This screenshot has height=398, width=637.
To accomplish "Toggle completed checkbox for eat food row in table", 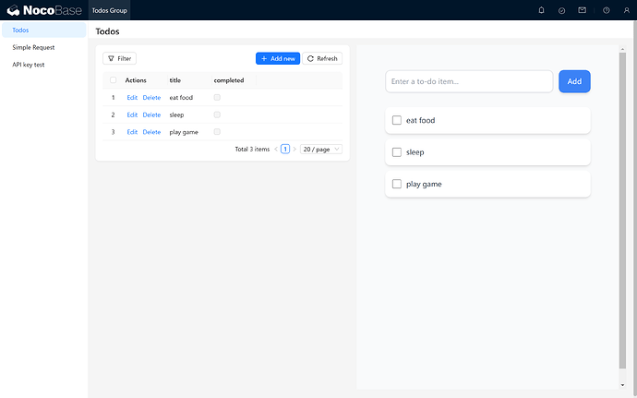I will [x=217, y=98].
